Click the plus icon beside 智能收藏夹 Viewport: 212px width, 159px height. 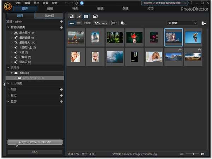[61, 27]
